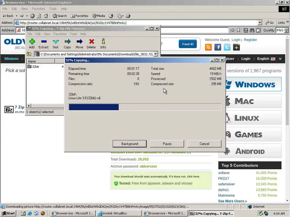The width and height of the screenshot is (290, 217).
Task: Click the Add tool in 7-Zip
Action: 32,44
